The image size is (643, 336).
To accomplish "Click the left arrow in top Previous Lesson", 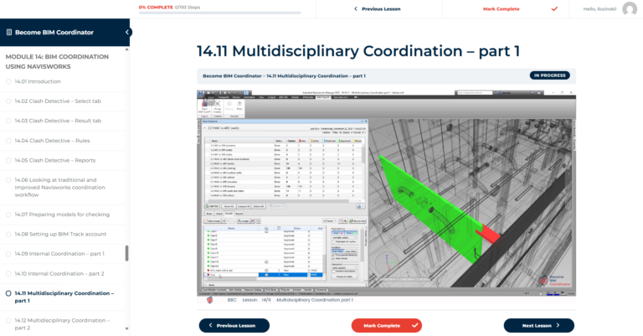I will pos(355,8).
